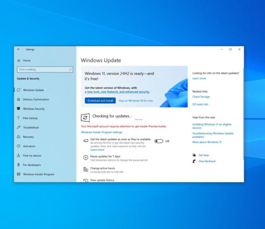This screenshot has width=265, height=229.
Task: Click the view update history icon
Action: coord(86,180)
